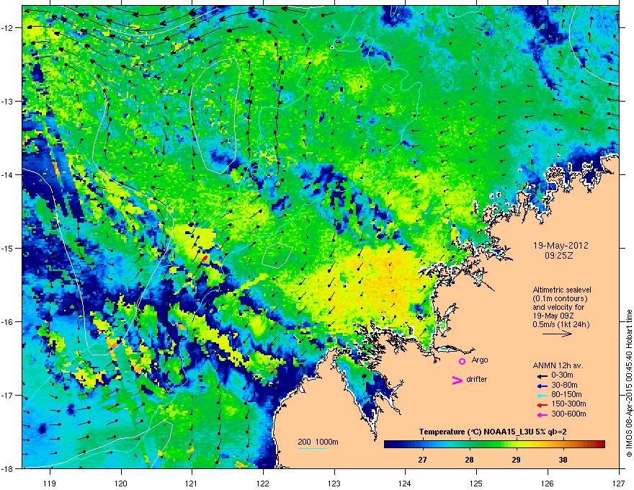634x490 pixels.
Task: Click the Altimetric sealevel description text
Action: pyautogui.click(x=562, y=307)
